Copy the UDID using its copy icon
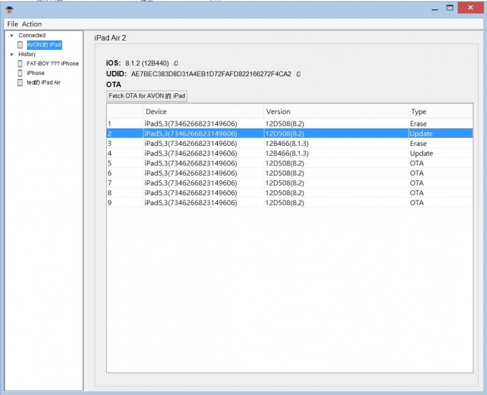Viewport: 487px width, 395px height. (x=298, y=74)
